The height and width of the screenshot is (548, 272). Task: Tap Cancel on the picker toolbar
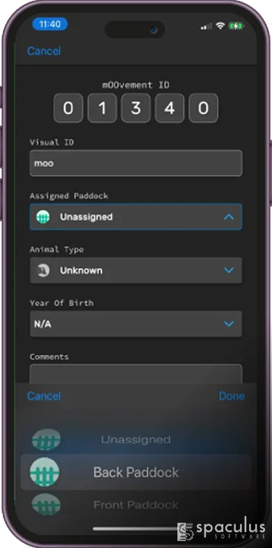(44, 396)
